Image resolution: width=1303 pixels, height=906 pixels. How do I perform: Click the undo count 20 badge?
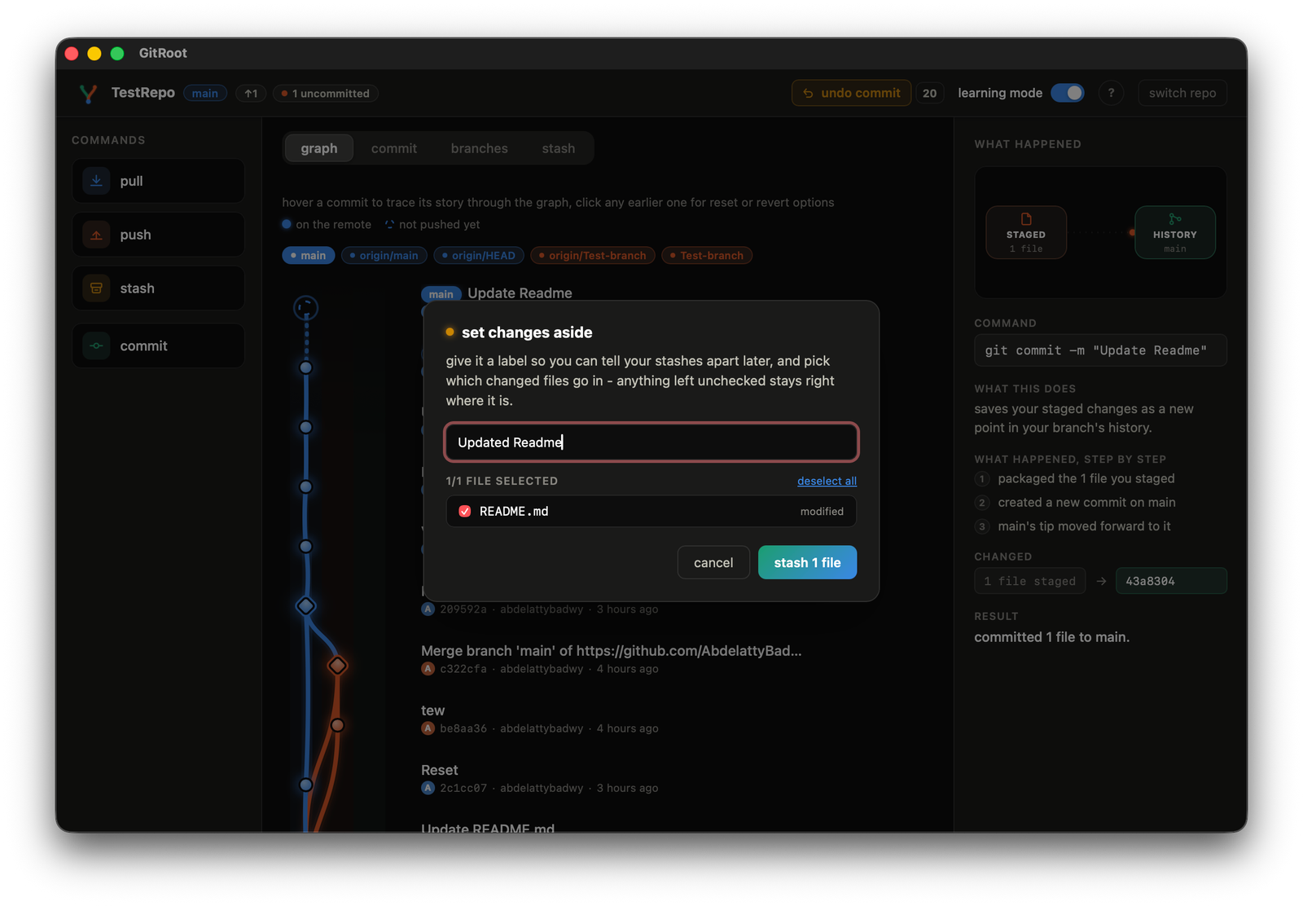click(929, 93)
